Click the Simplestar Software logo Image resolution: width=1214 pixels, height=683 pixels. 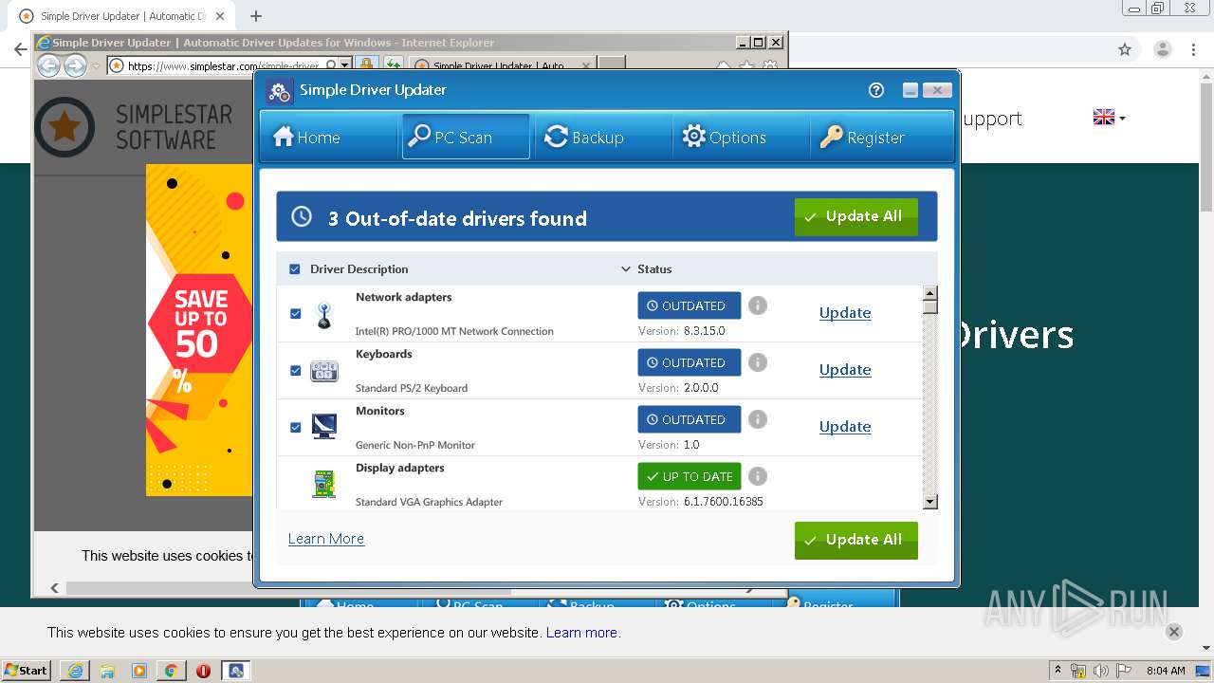[x=133, y=127]
